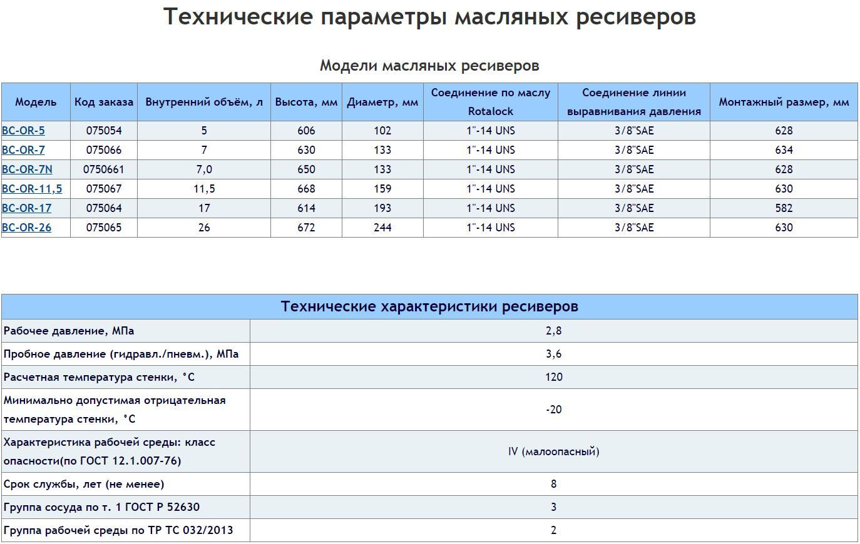Click the height value 672

click(x=306, y=228)
